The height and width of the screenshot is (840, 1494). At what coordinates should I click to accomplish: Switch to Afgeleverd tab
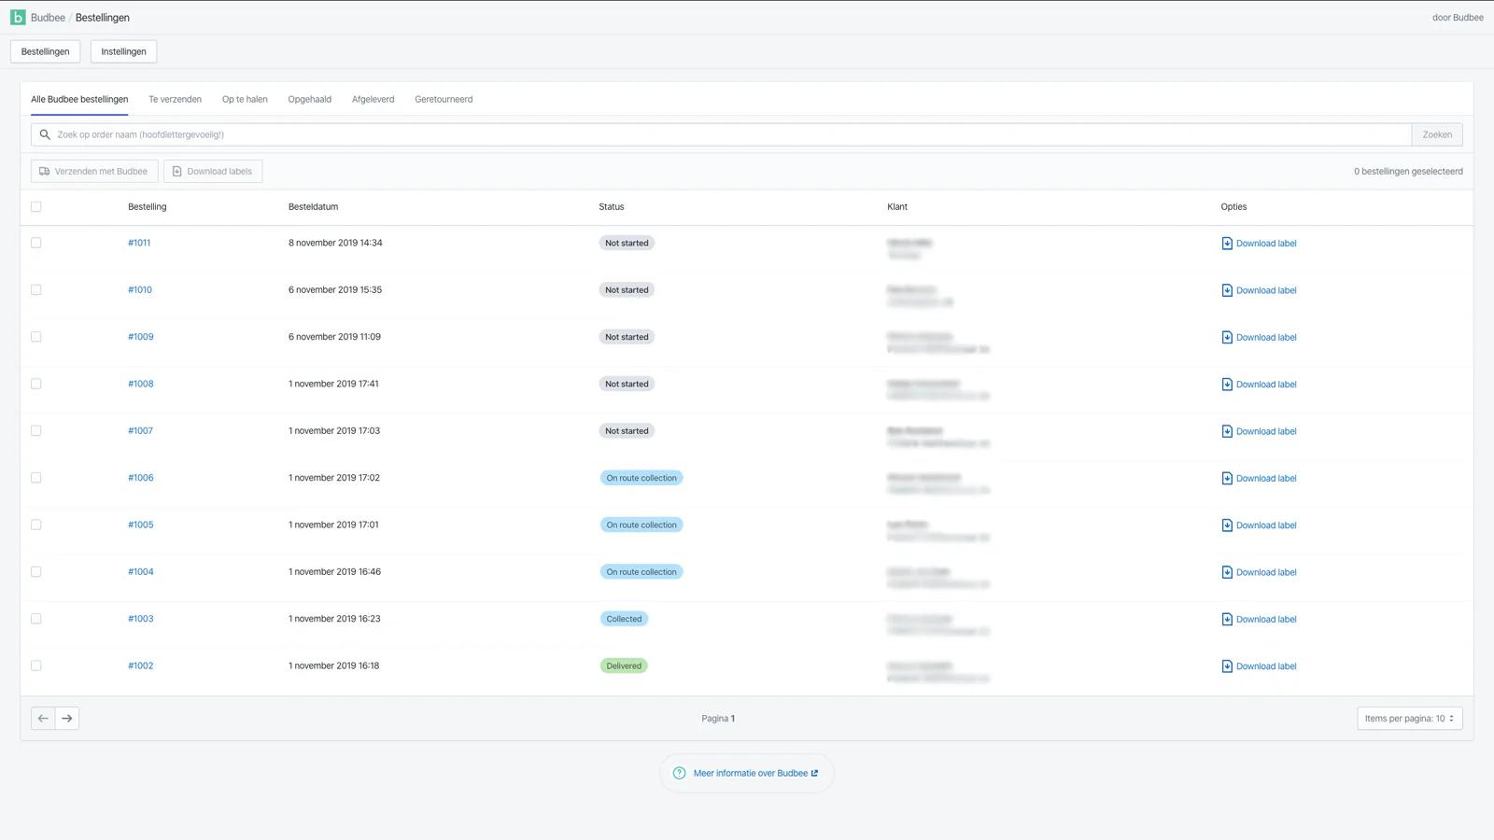373,99
